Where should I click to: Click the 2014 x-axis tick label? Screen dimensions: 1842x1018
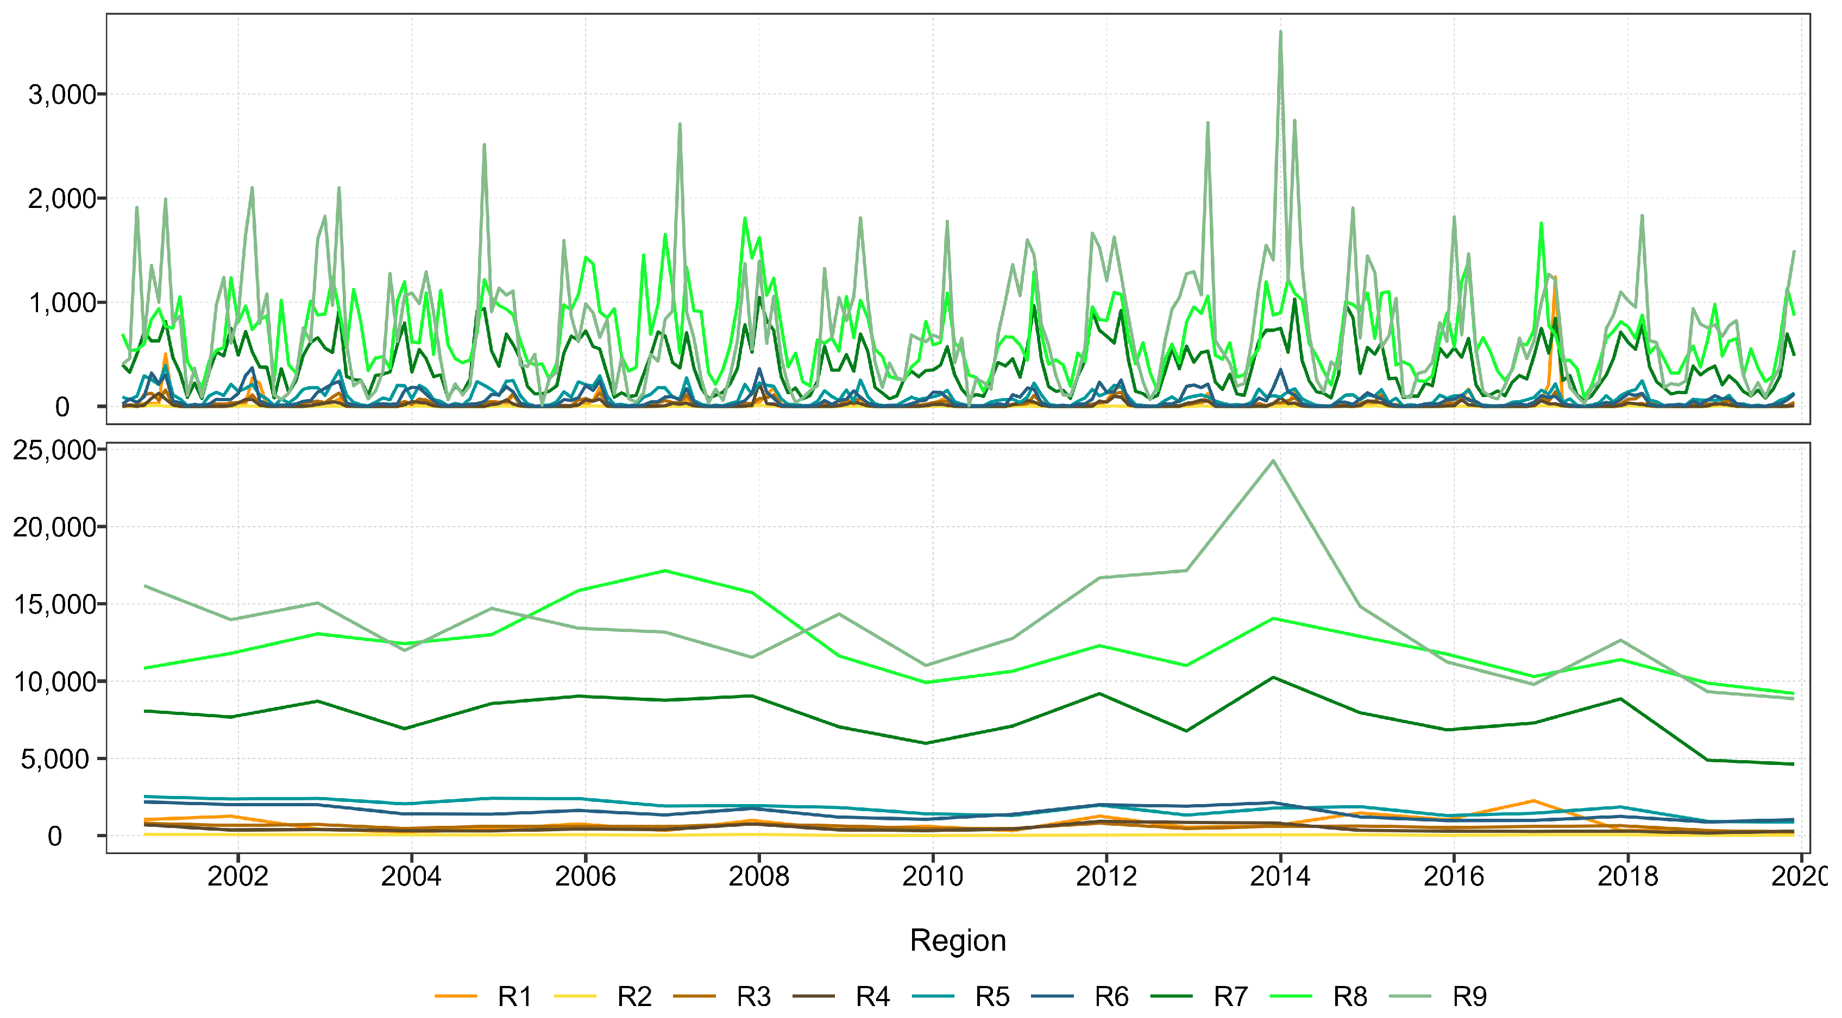click(1280, 876)
